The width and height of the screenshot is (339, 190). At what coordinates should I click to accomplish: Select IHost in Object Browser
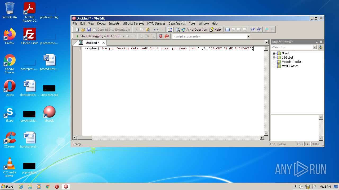point(286,53)
